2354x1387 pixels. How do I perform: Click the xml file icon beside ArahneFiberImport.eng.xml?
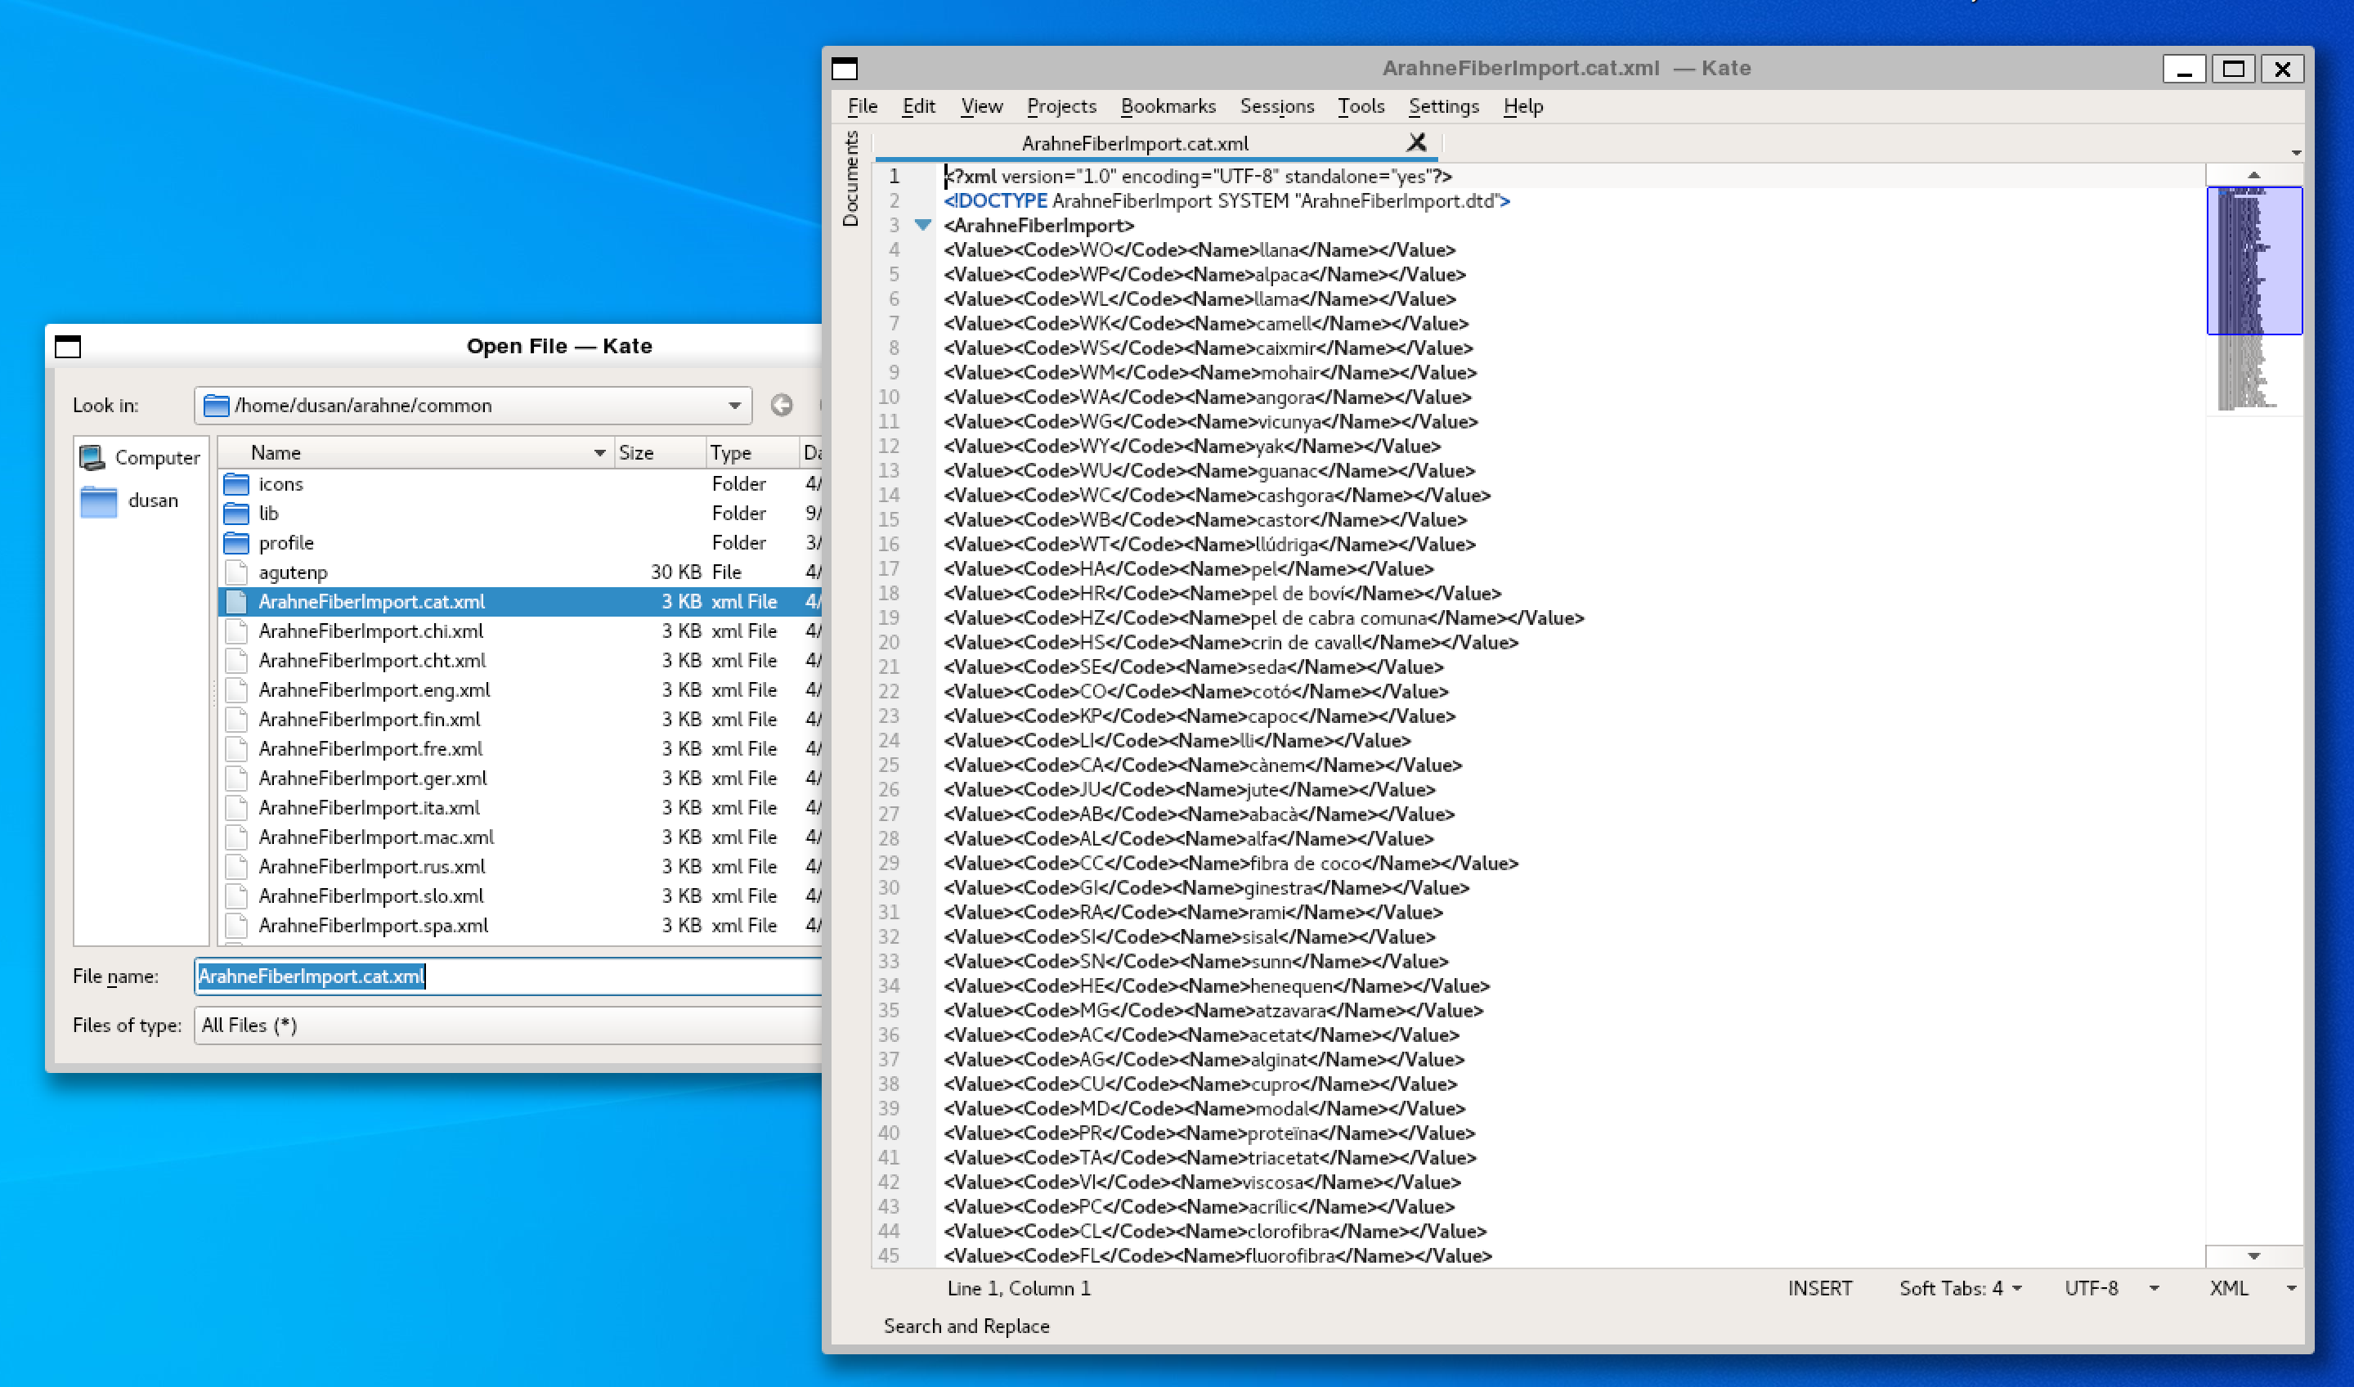coord(235,689)
